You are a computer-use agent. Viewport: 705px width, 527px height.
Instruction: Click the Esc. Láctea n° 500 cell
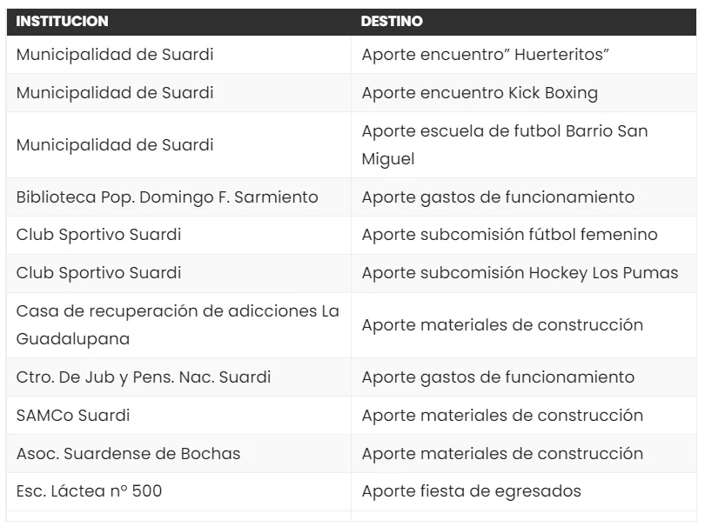(x=89, y=491)
